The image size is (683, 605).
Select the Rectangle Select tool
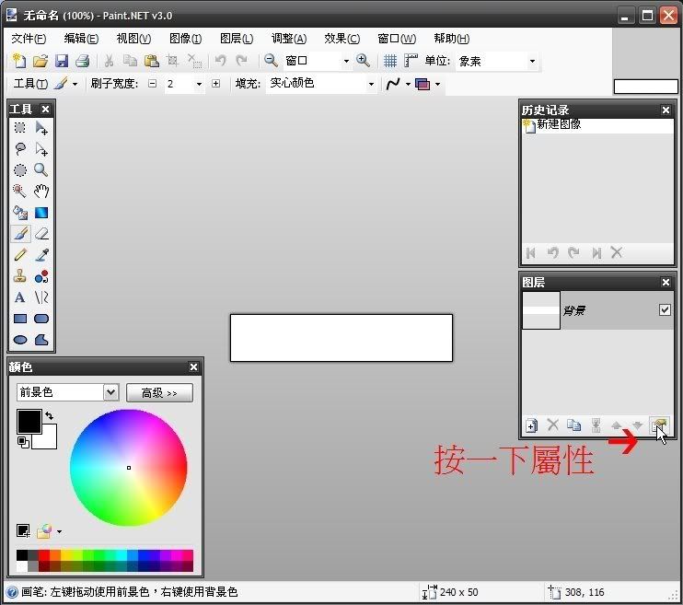tap(20, 128)
